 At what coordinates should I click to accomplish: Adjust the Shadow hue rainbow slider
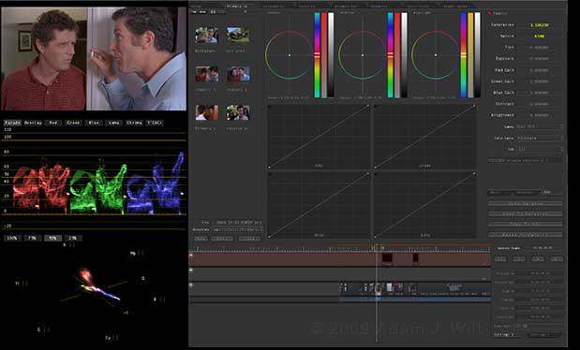point(317,55)
